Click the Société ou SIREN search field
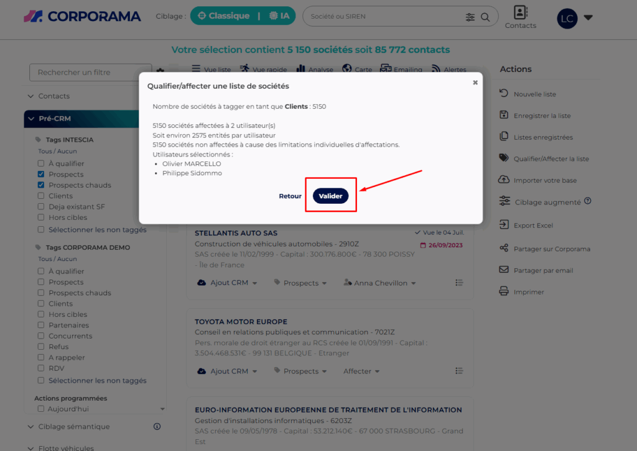637x451 pixels. click(x=383, y=17)
